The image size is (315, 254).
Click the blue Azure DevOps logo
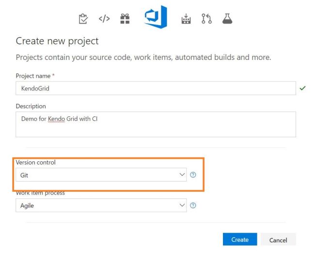tap(156, 17)
